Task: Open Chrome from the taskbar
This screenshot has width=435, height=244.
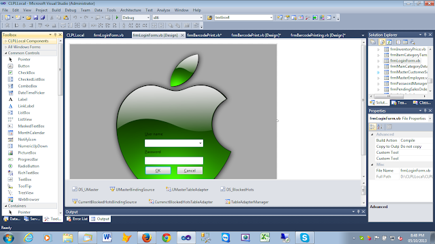Action: tap(167, 238)
